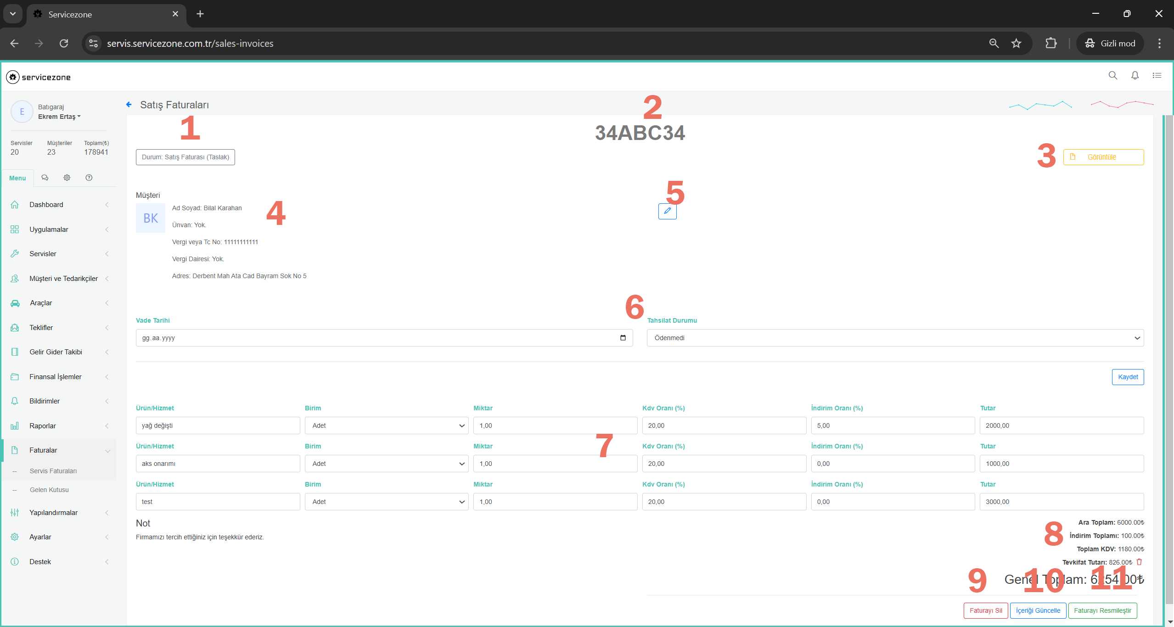Expand Ekrem Ertaş user dropdown
Viewport: 1174px width, 627px height.
tap(59, 117)
